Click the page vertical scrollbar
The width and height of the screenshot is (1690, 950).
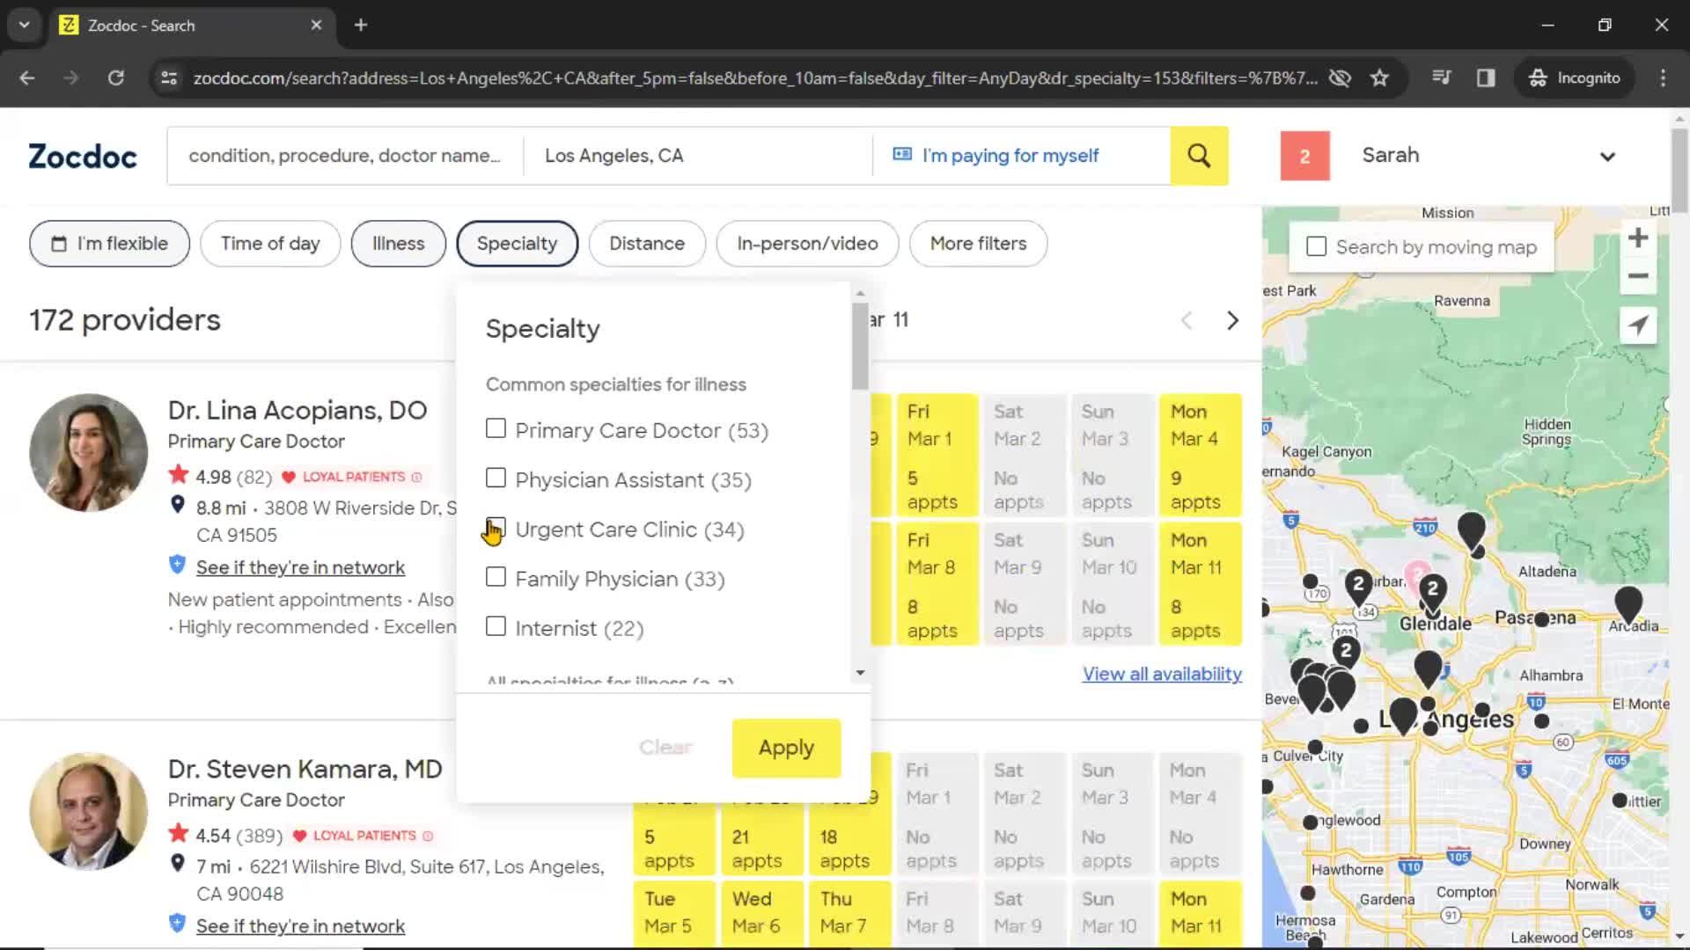1679,172
